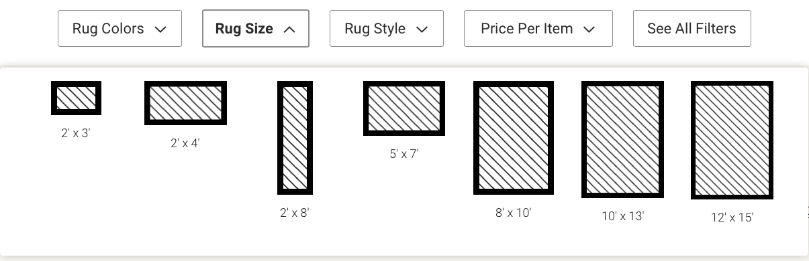The image size is (809, 261).
Task: Click the 12' x 15' size label text
Action: [732, 217]
